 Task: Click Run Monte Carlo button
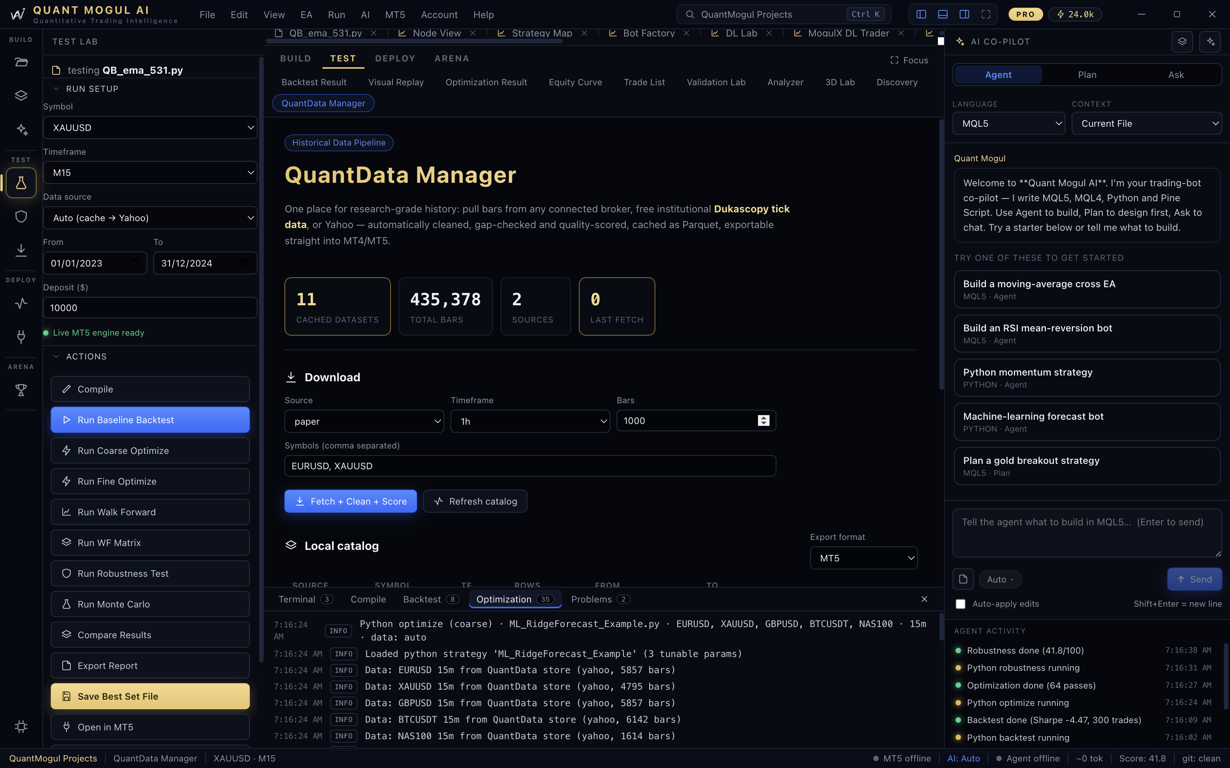click(150, 604)
